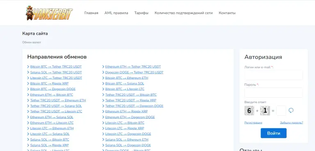Click the Войти login button
This screenshot has height=151, width=315.
click(274, 133)
